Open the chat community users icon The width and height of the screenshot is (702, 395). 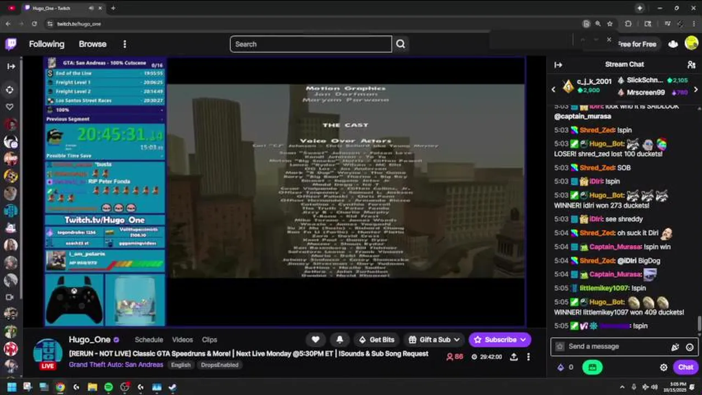click(x=691, y=65)
